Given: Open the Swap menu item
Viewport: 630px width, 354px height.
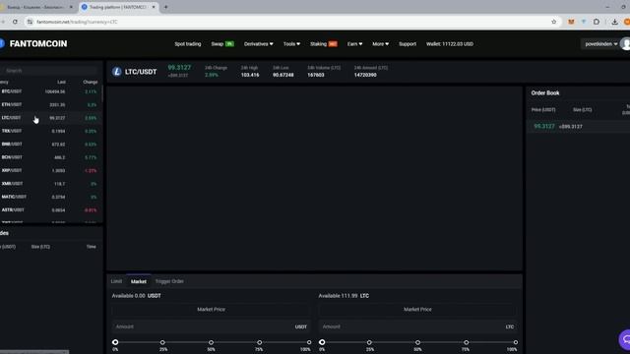Looking at the screenshot, I should [x=222, y=43].
